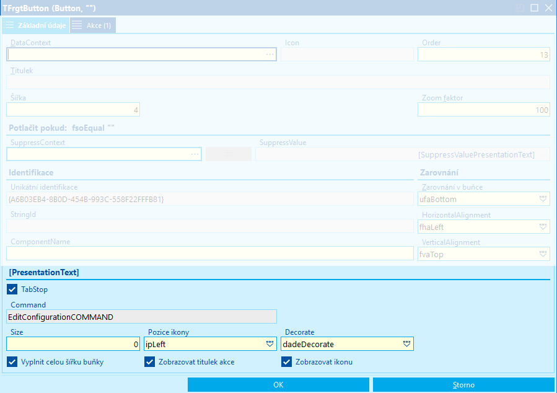Click the SuppressValue field
The image size is (557, 393).
403,154
